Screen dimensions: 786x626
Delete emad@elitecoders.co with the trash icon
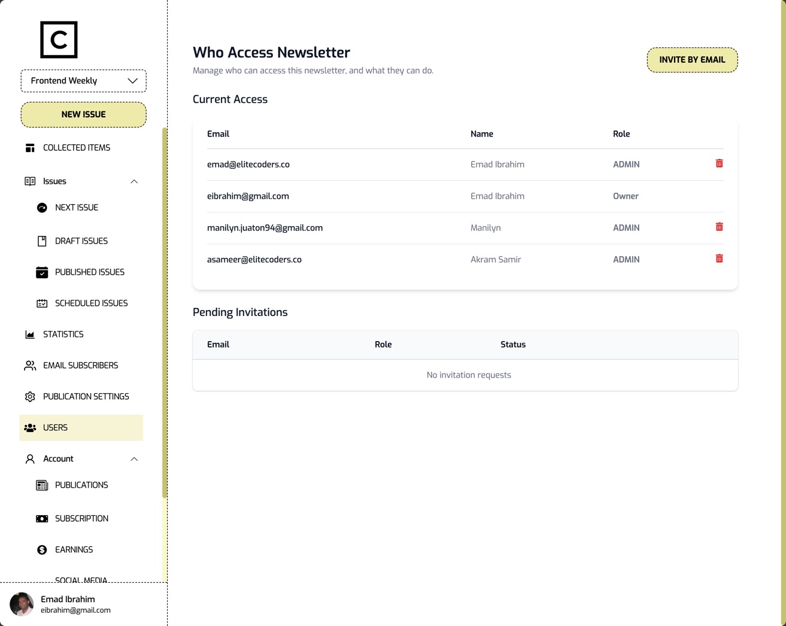tap(719, 163)
